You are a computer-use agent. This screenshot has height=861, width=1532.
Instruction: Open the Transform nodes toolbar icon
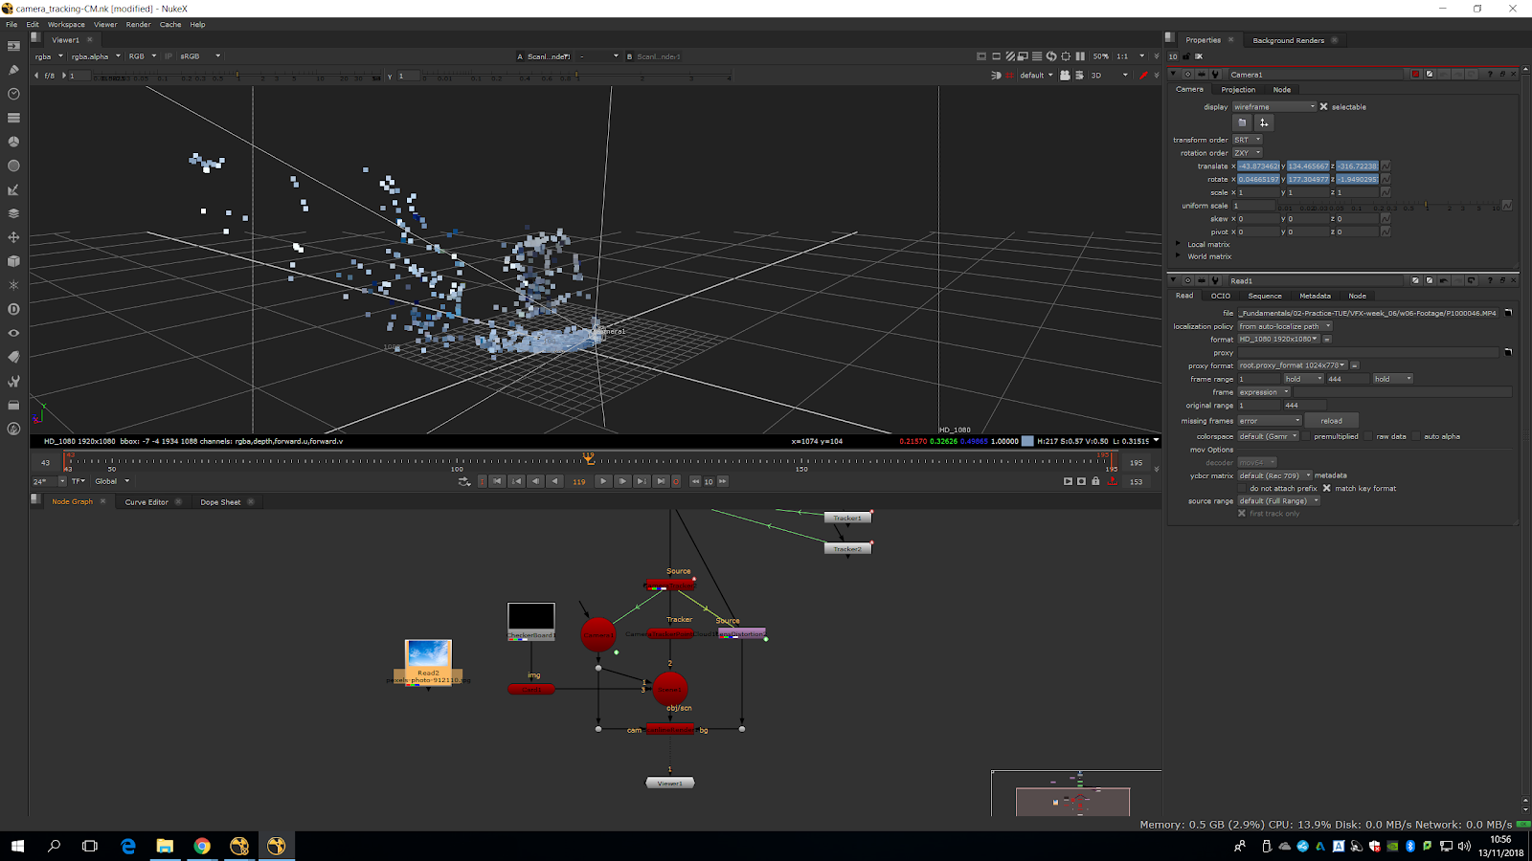tap(13, 237)
